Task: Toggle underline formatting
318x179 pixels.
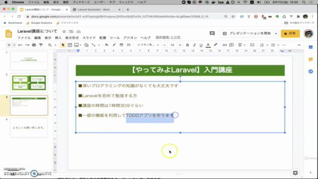Action: click(201, 45)
